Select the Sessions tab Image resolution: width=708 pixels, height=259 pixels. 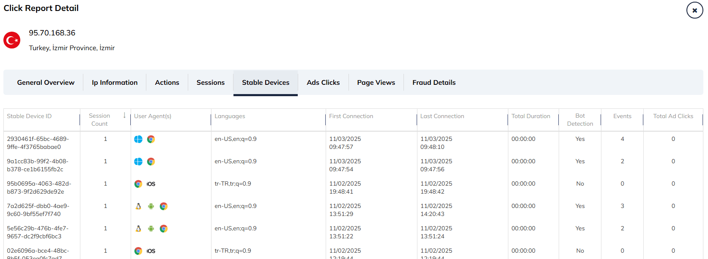point(211,83)
